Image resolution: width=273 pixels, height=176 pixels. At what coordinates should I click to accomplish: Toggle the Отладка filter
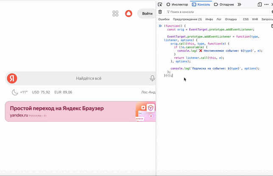[231, 19]
